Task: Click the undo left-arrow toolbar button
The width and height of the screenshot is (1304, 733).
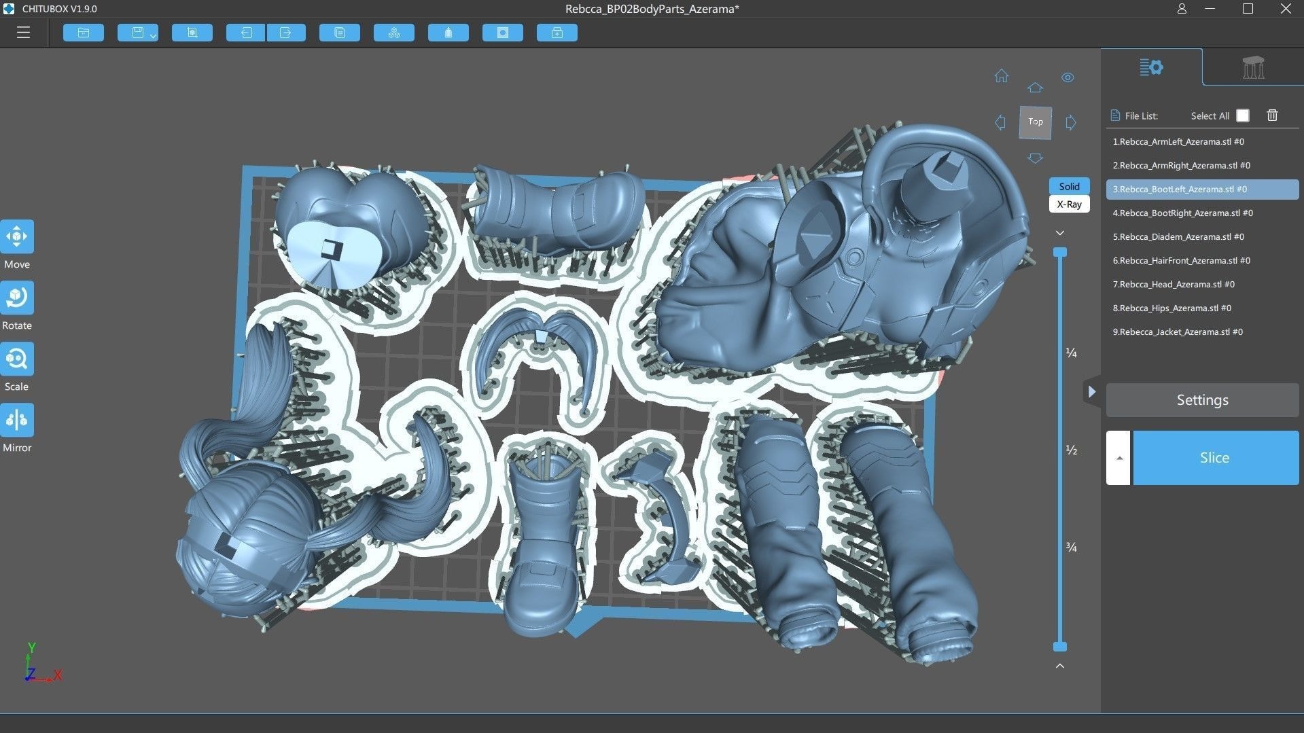Action: (245, 33)
